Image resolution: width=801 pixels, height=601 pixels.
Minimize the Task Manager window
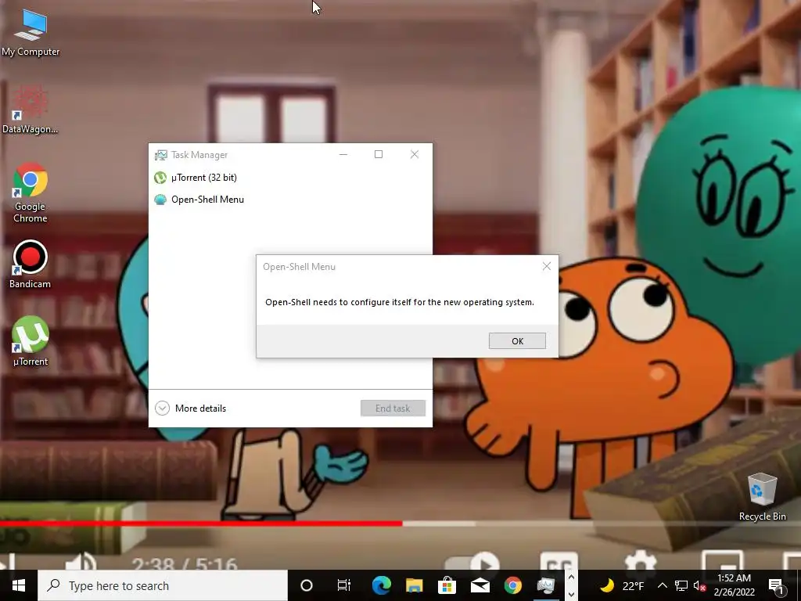[343, 154]
